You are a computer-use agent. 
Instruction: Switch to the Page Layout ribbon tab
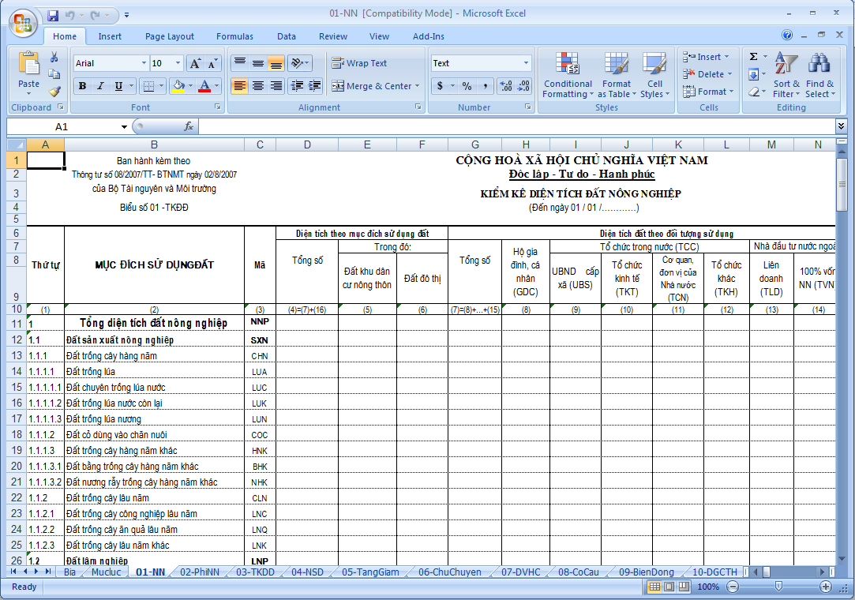[x=169, y=36]
